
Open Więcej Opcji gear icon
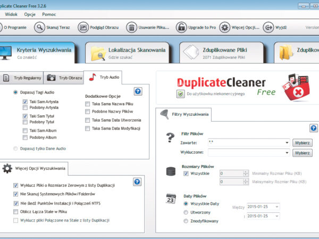[x=225, y=28]
